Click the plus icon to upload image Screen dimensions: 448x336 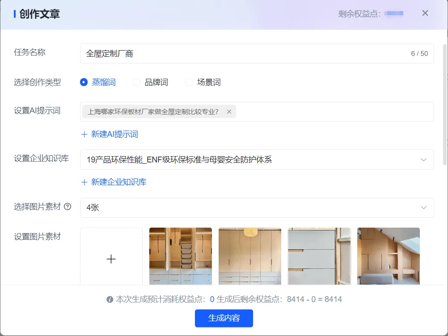[x=111, y=259]
